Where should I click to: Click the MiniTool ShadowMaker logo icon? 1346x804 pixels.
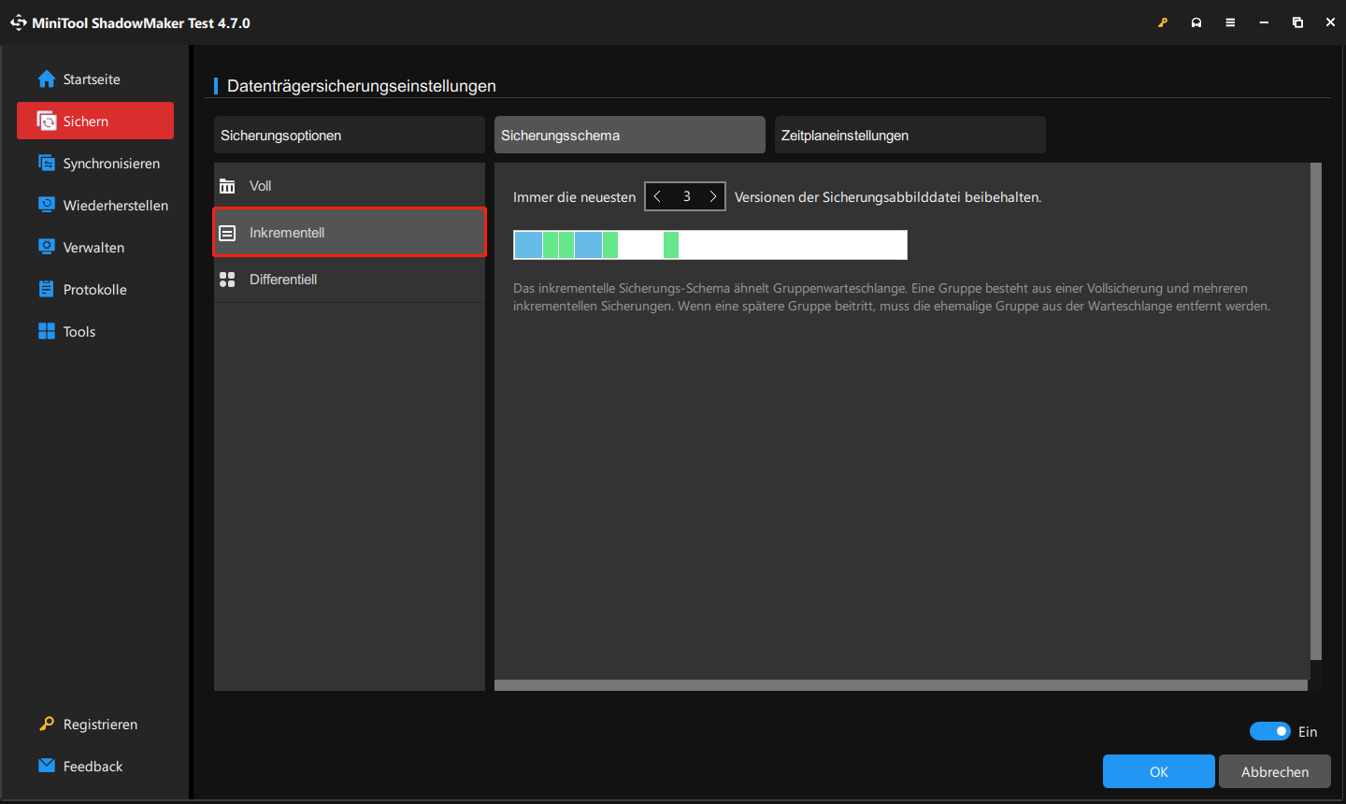(18, 22)
